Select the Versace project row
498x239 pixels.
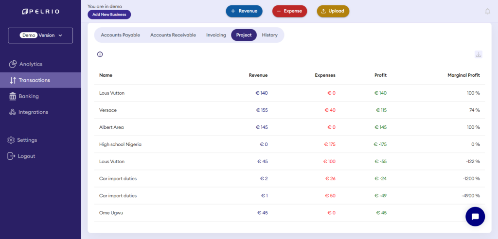[289, 110]
